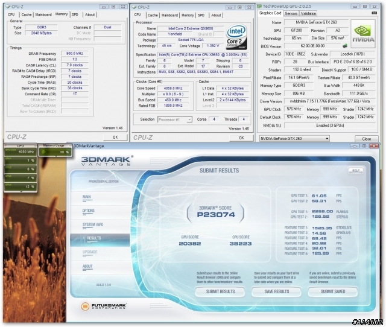Click the GPU-Z Memory Size 896 MB field
The height and width of the screenshot is (327, 386).
(299, 94)
